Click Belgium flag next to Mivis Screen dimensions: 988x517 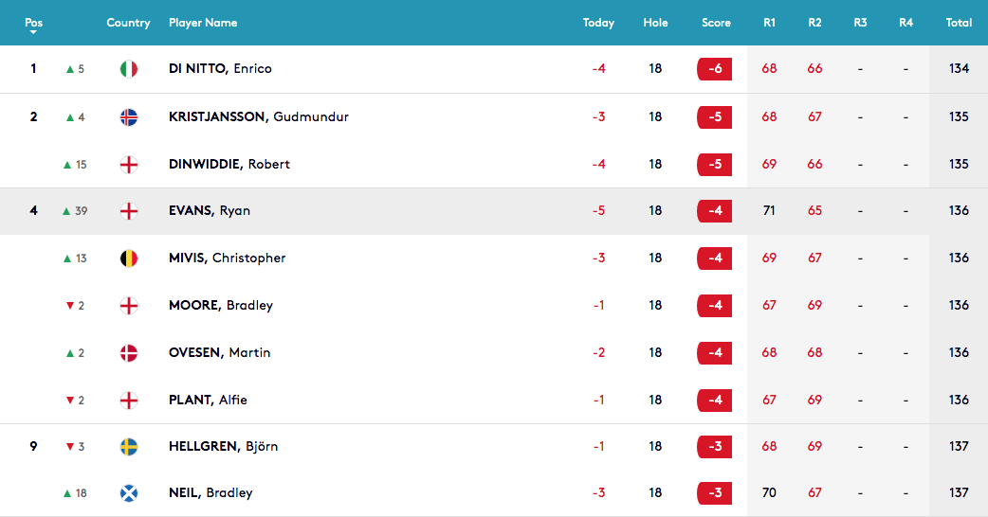click(x=129, y=258)
